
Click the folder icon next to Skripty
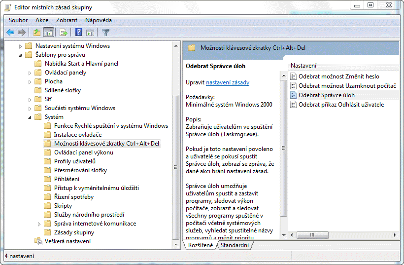coord(47,206)
